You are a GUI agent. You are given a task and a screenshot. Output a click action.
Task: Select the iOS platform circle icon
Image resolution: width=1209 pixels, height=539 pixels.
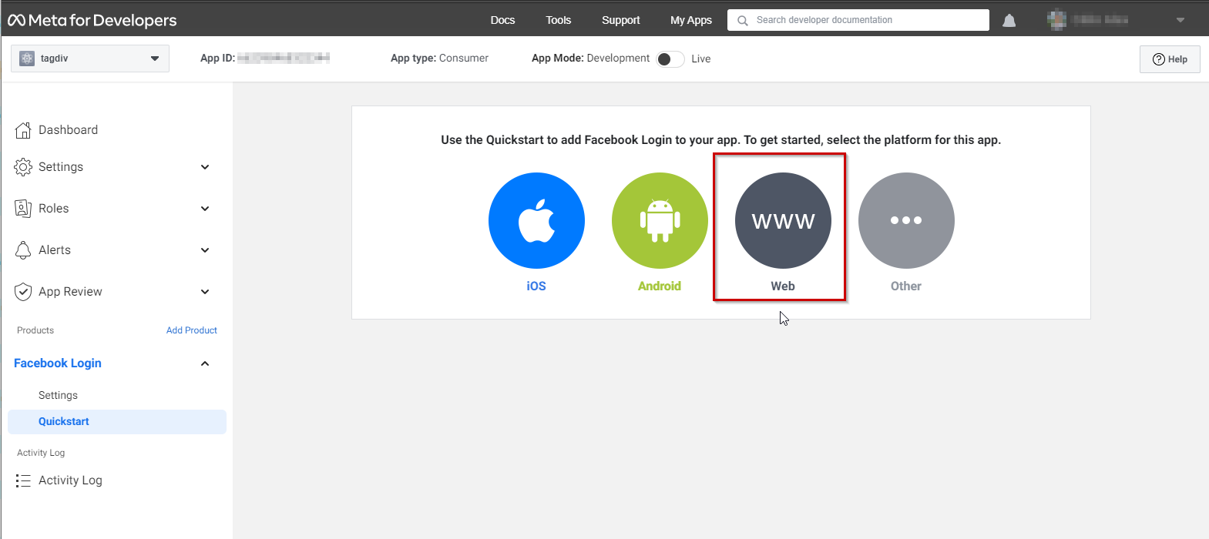coord(536,220)
